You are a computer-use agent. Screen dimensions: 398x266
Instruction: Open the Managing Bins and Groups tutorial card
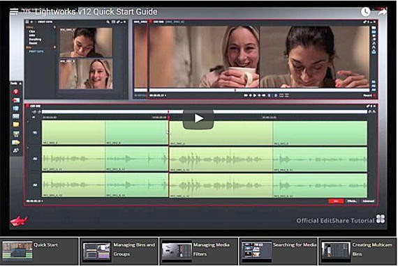(119, 251)
